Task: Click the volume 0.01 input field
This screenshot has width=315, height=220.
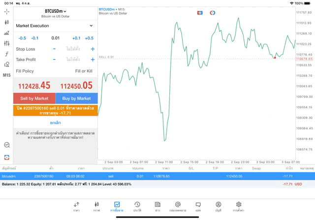Action: pyautogui.click(x=55, y=38)
